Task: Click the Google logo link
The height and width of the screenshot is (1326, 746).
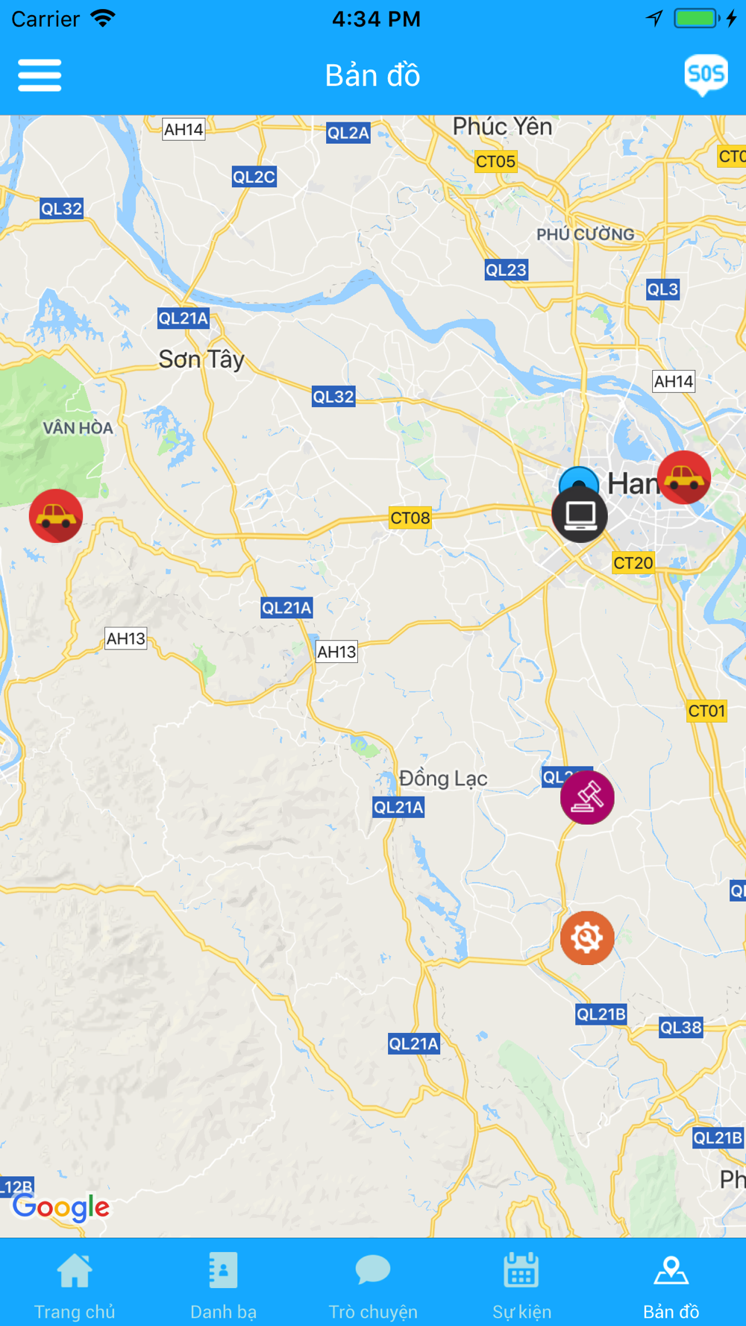Action: tap(61, 1207)
